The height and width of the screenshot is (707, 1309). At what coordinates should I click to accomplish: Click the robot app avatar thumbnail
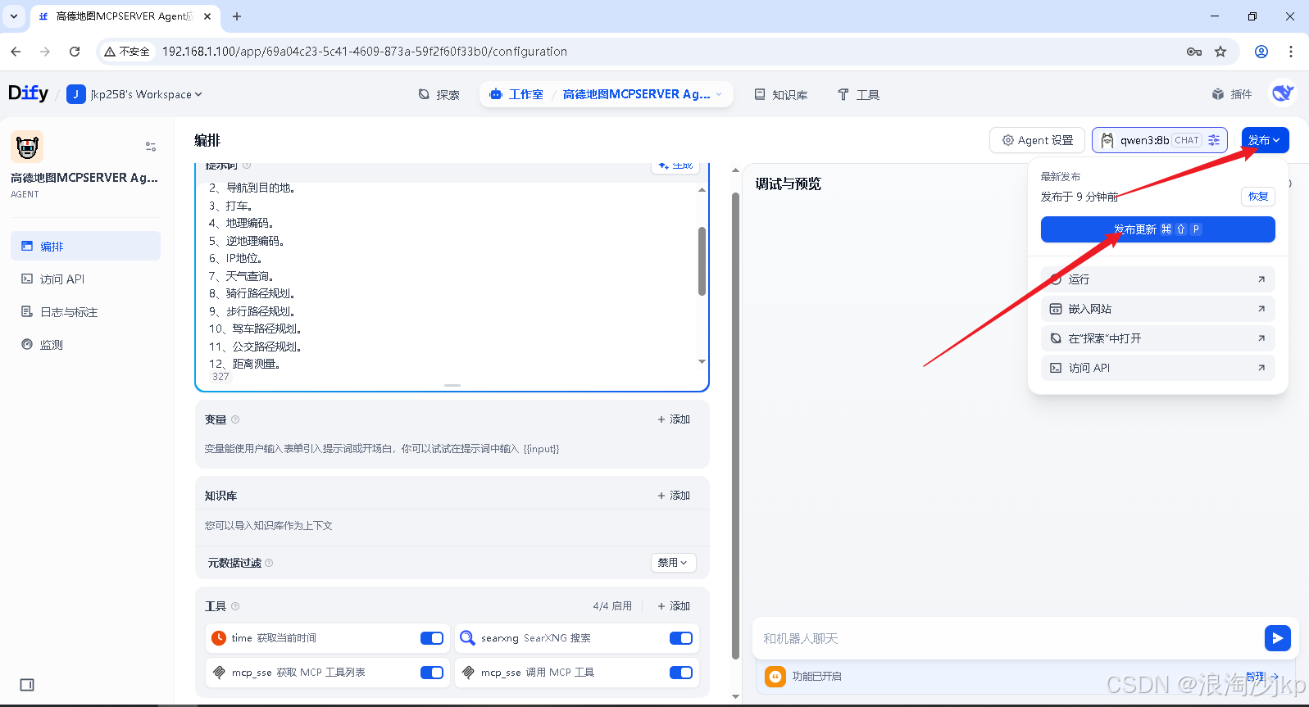coord(27,147)
